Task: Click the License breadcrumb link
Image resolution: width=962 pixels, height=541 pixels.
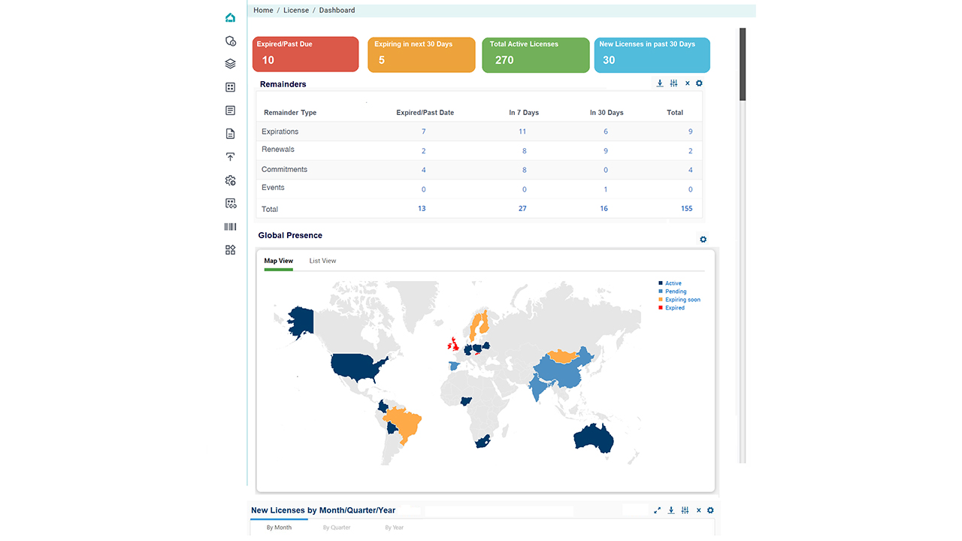Action: tap(296, 11)
